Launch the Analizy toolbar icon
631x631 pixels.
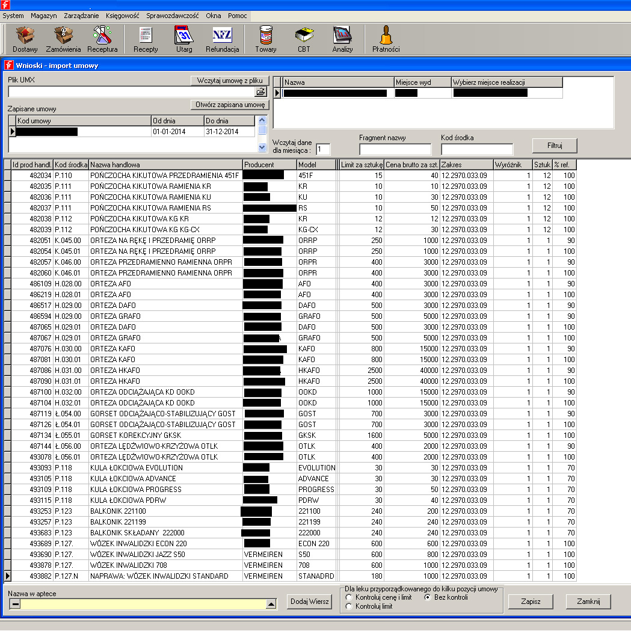point(342,39)
